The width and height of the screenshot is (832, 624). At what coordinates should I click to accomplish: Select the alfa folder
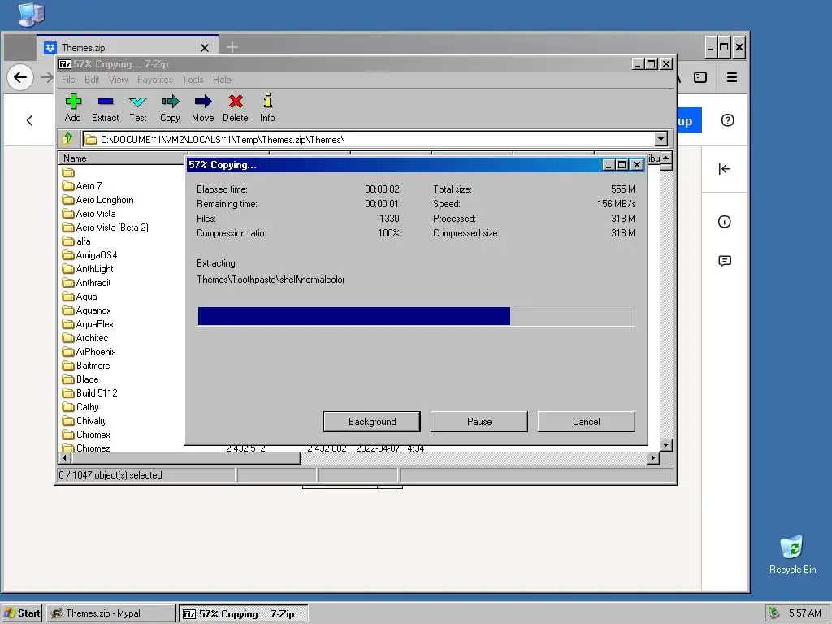(x=76, y=240)
